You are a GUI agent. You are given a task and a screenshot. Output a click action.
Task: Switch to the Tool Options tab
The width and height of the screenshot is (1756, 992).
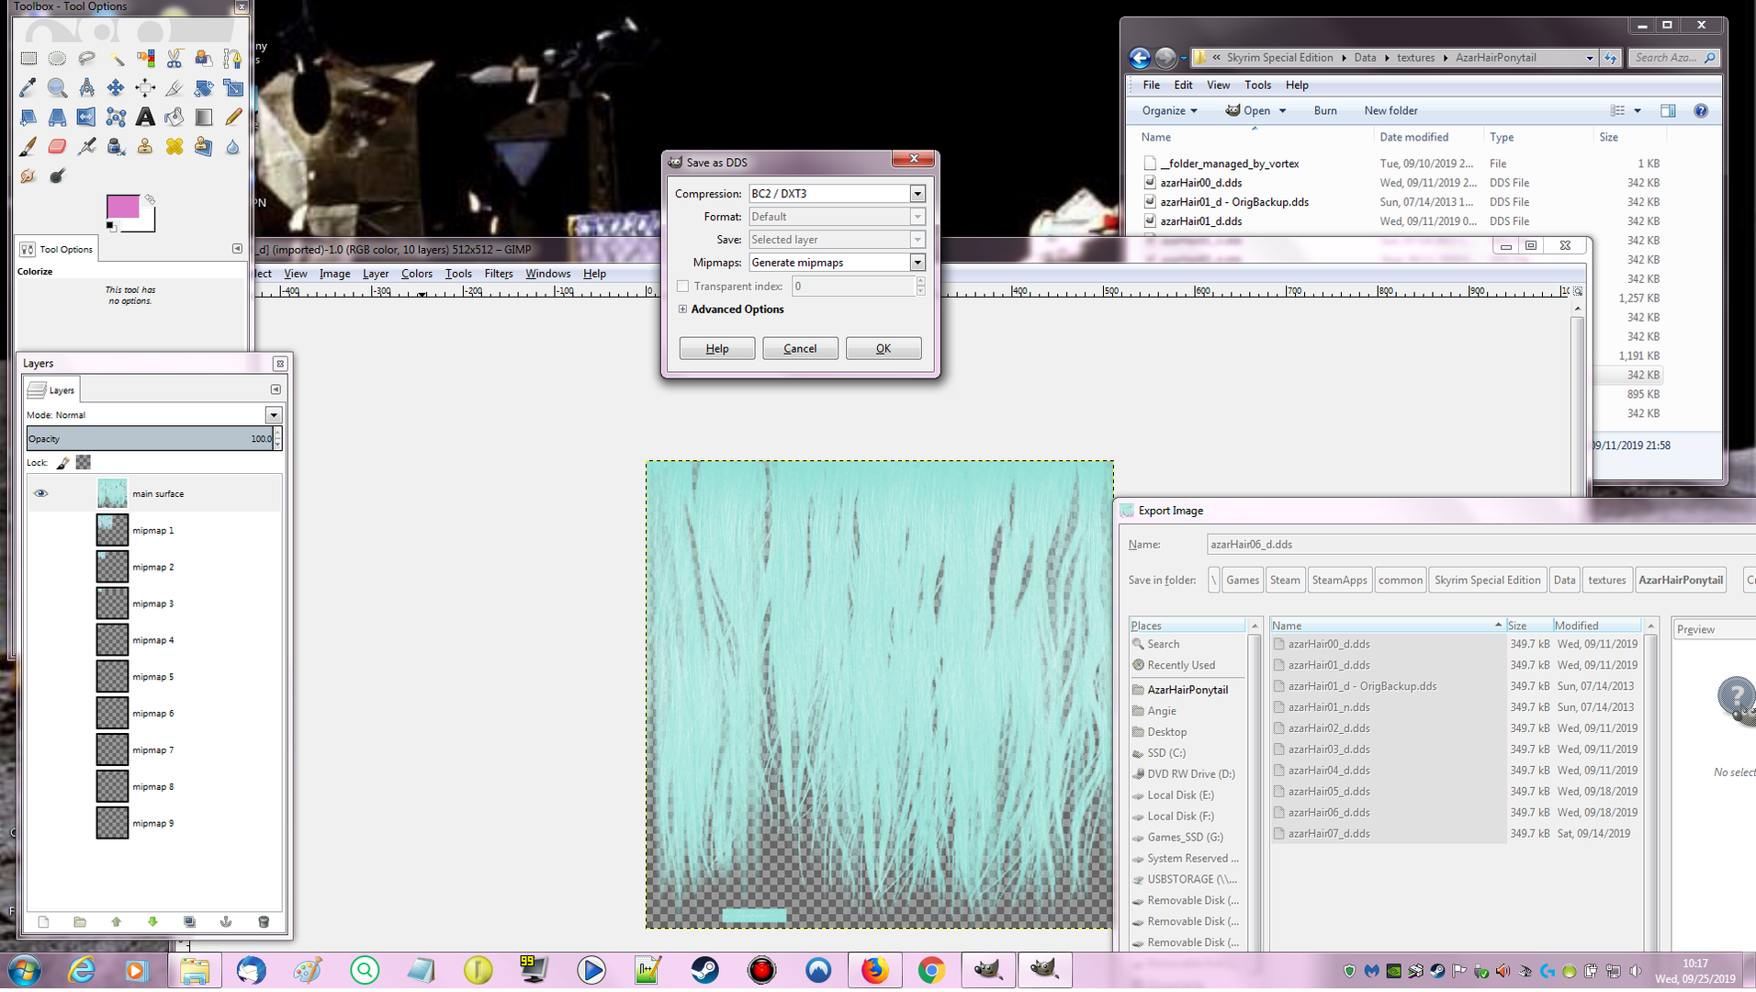(x=57, y=249)
